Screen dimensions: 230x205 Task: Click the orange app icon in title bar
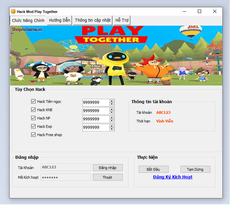tap(13, 11)
